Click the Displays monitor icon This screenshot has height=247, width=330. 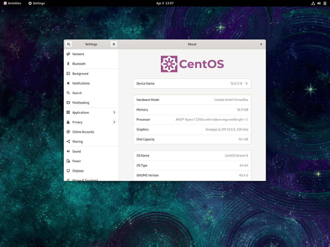pos(68,171)
